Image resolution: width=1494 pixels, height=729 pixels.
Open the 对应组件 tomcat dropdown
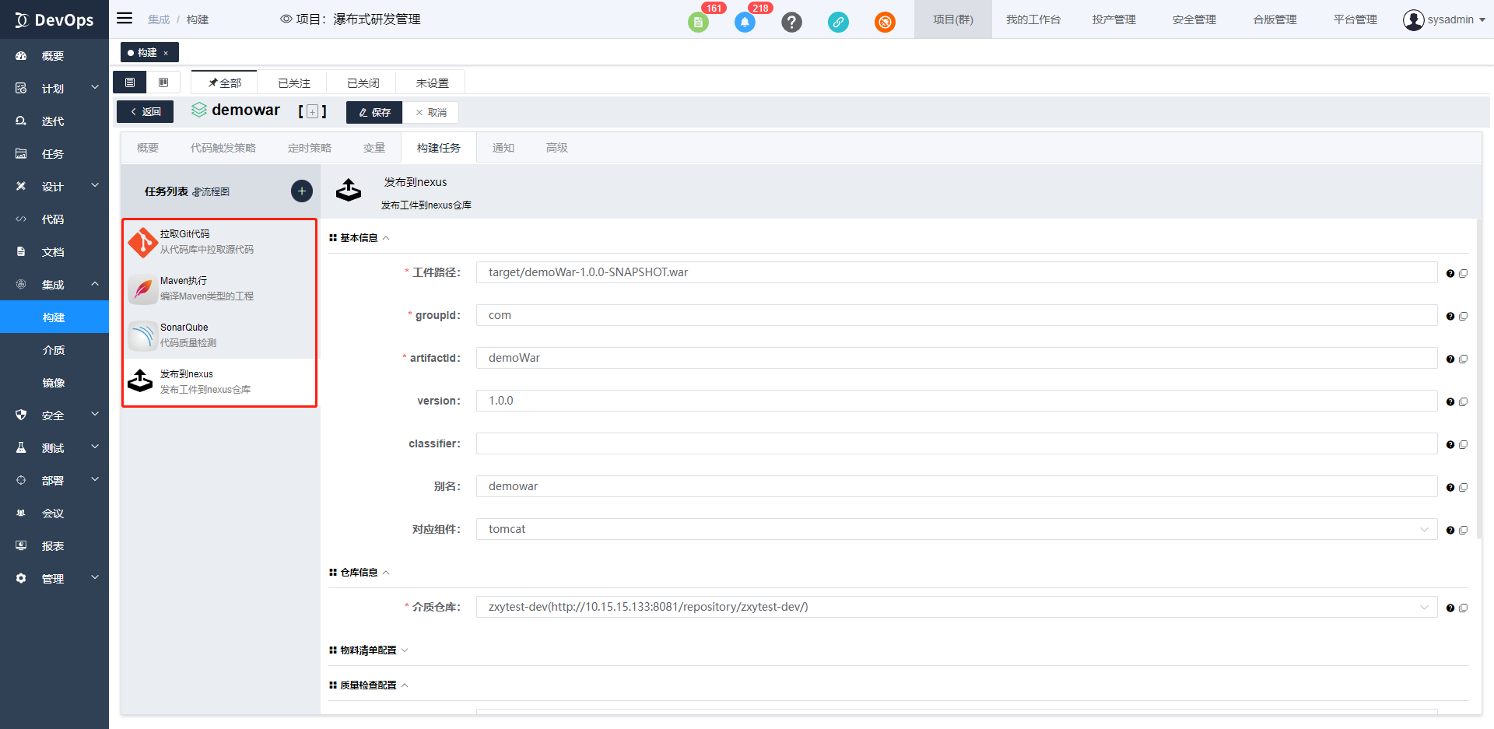tap(956, 529)
